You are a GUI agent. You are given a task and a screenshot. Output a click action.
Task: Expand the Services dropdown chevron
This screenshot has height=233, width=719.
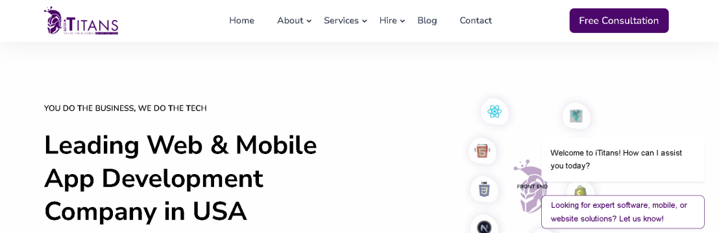364,21
